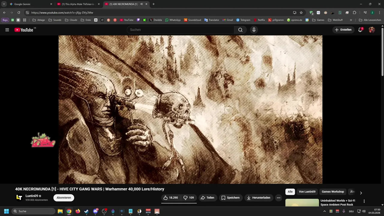Open the Keys bookmark
The image size is (384, 216).
coord(5,20)
